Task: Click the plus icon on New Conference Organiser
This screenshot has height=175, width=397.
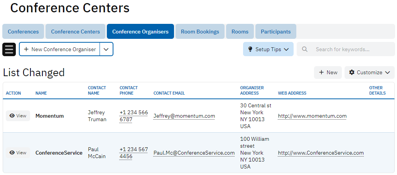Action: click(26, 49)
